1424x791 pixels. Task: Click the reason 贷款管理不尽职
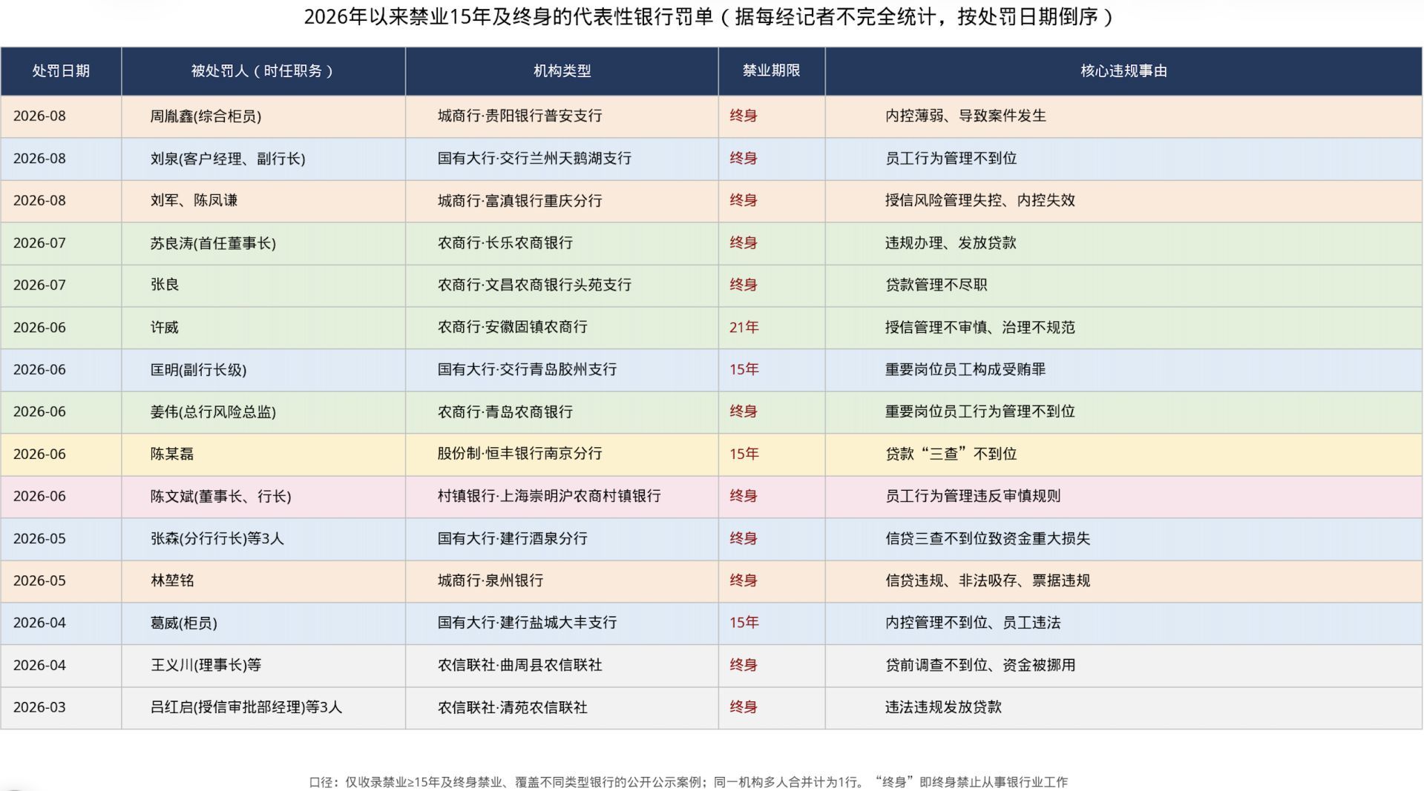(x=936, y=285)
